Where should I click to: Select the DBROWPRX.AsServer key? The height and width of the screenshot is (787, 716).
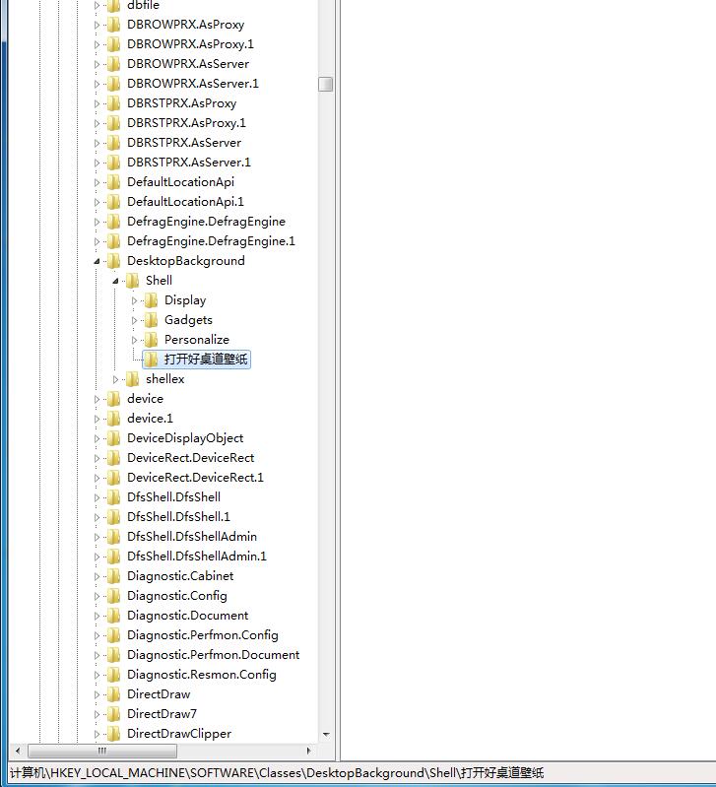[188, 64]
